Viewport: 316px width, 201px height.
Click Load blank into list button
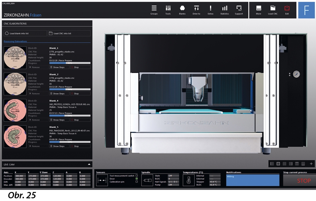click(x=25, y=33)
